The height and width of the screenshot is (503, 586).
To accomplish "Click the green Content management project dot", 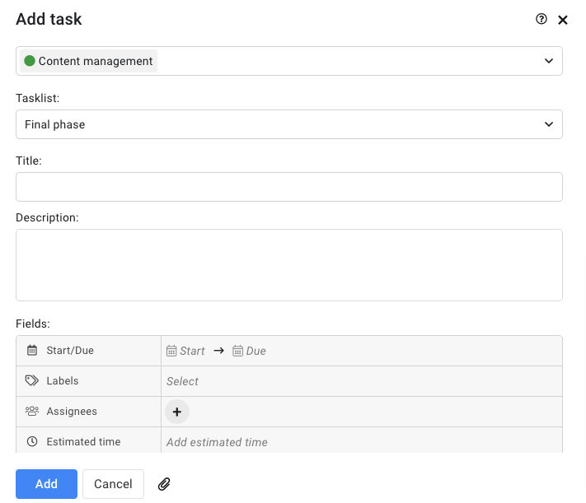I will (30, 60).
